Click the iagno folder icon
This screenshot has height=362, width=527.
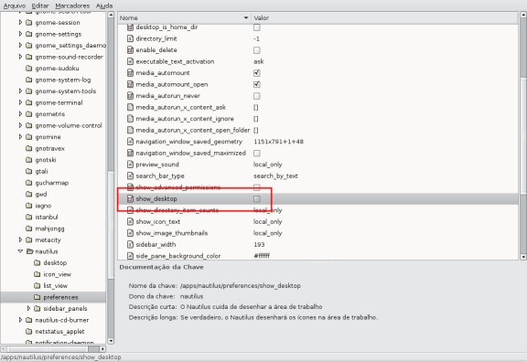click(29, 206)
